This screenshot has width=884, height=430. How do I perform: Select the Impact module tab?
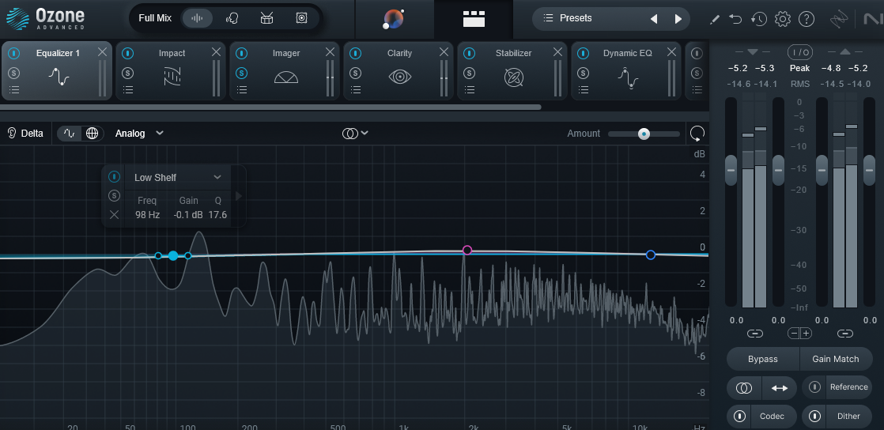pos(172,70)
